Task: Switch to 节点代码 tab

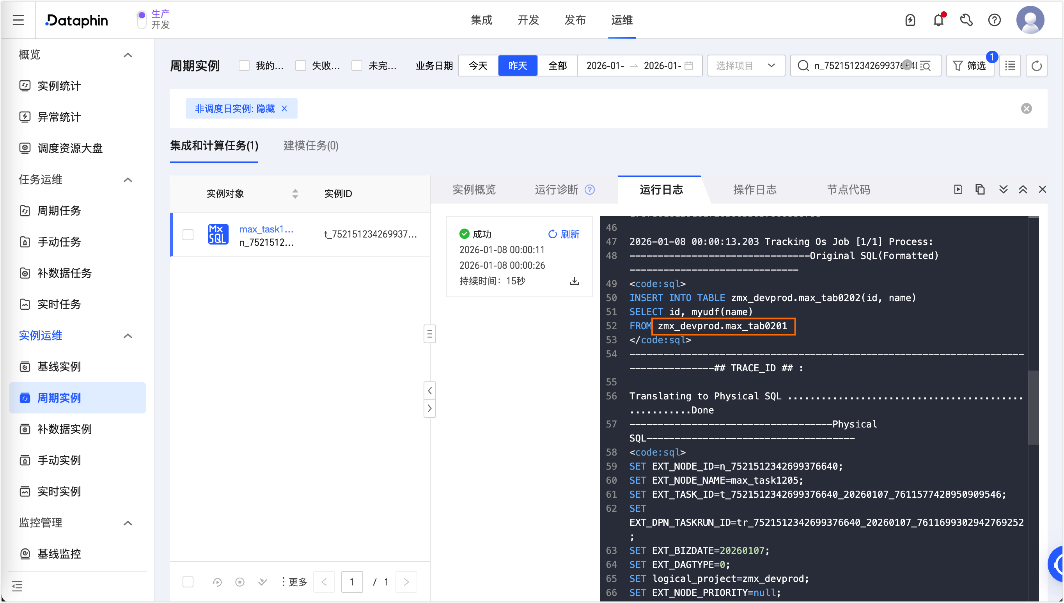Action: click(x=848, y=190)
